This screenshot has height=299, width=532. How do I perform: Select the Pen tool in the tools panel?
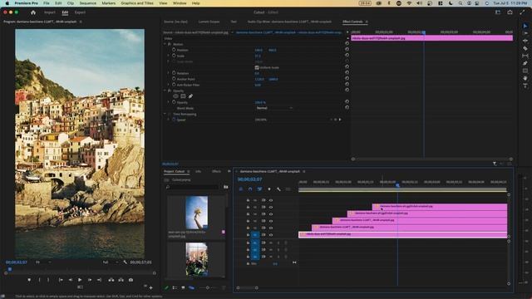click(525, 63)
